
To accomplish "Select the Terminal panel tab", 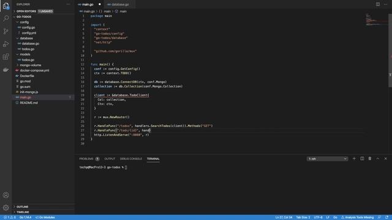I will (x=153, y=159).
